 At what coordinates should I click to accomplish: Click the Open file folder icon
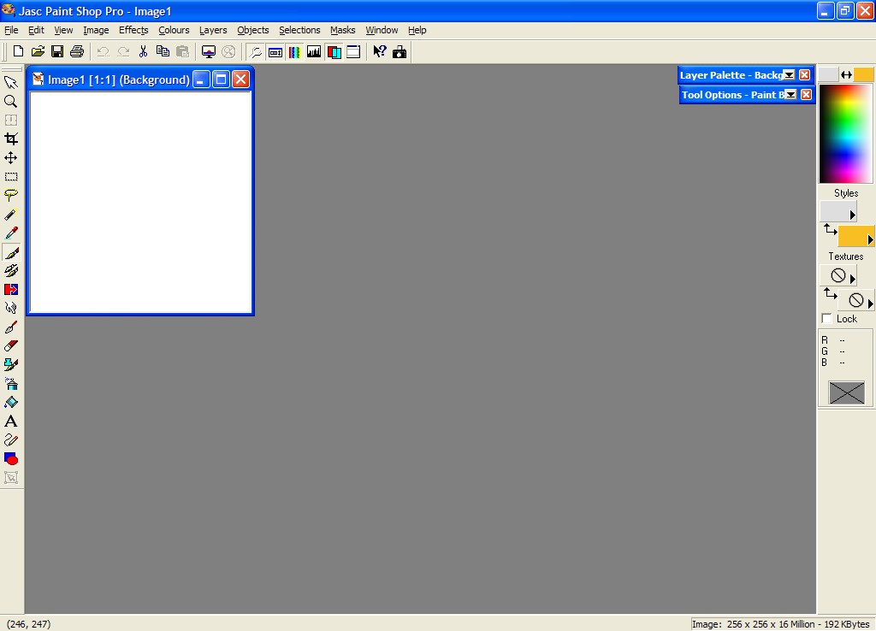pos(38,52)
